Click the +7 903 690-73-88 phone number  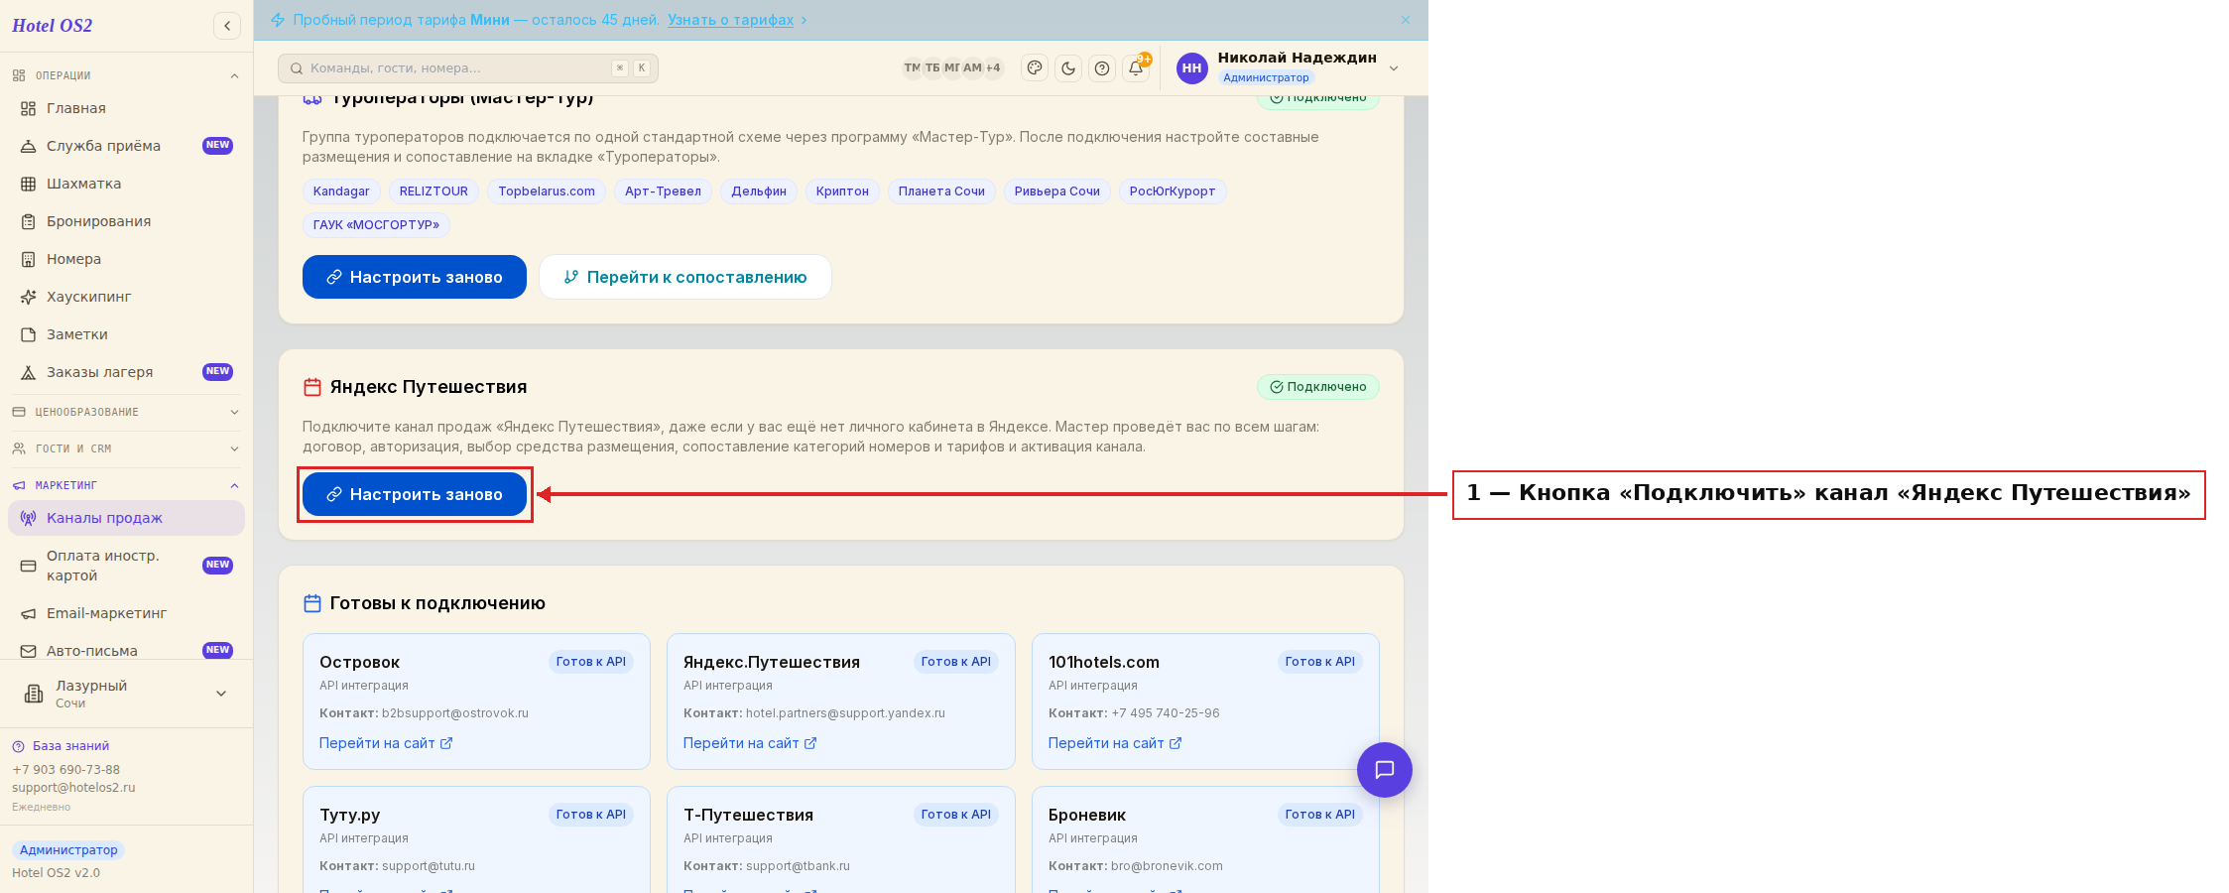point(65,770)
